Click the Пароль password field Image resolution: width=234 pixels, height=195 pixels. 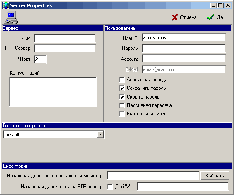(183, 48)
